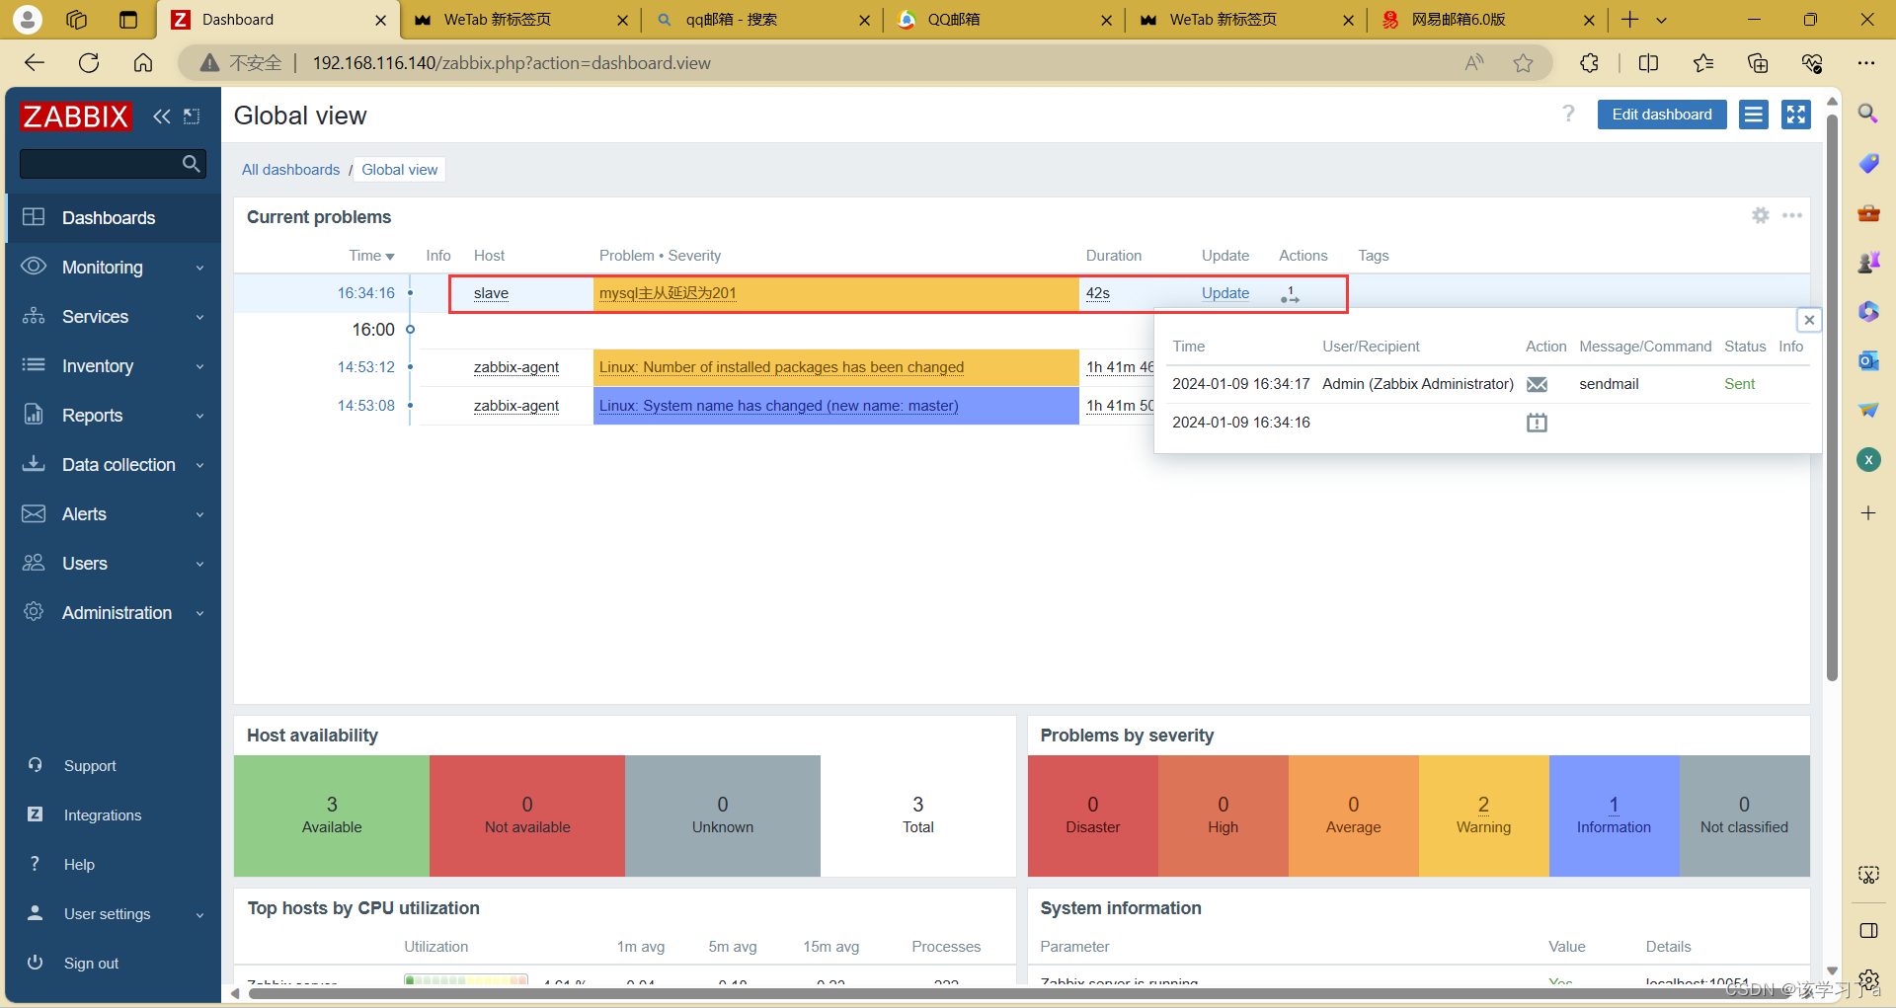Screen dimensions: 1896x1008
Task: Add this page to favorites star
Action: [x=1523, y=63]
